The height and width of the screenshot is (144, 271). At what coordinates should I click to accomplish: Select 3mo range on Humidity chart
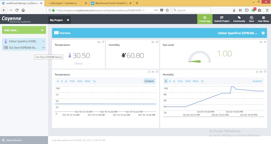tap(188, 81)
